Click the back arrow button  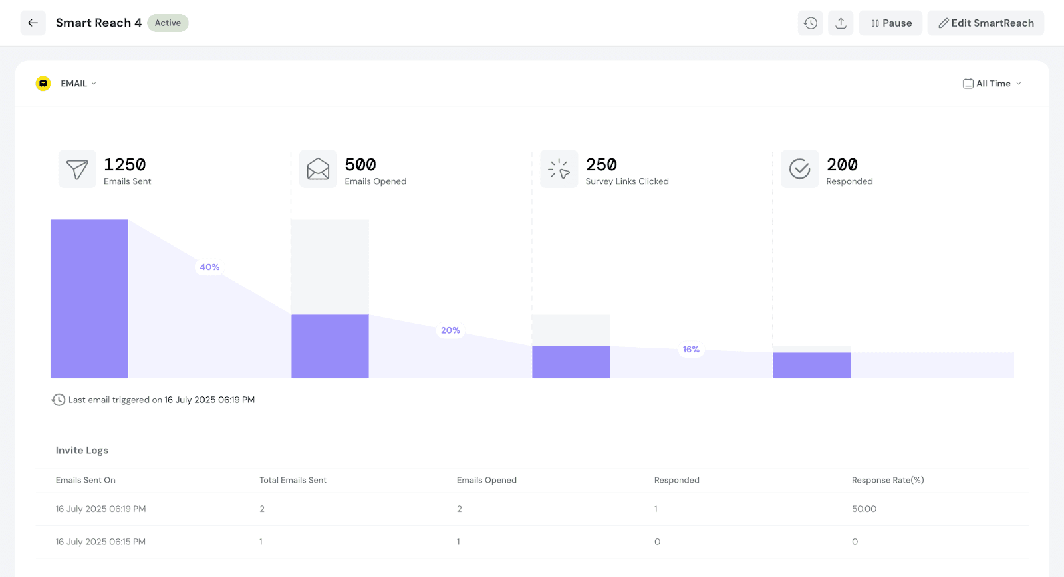tap(33, 23)
